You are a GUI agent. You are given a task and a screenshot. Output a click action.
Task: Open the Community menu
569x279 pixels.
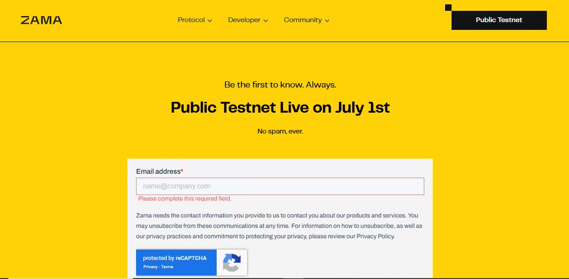tap(307, 20)
